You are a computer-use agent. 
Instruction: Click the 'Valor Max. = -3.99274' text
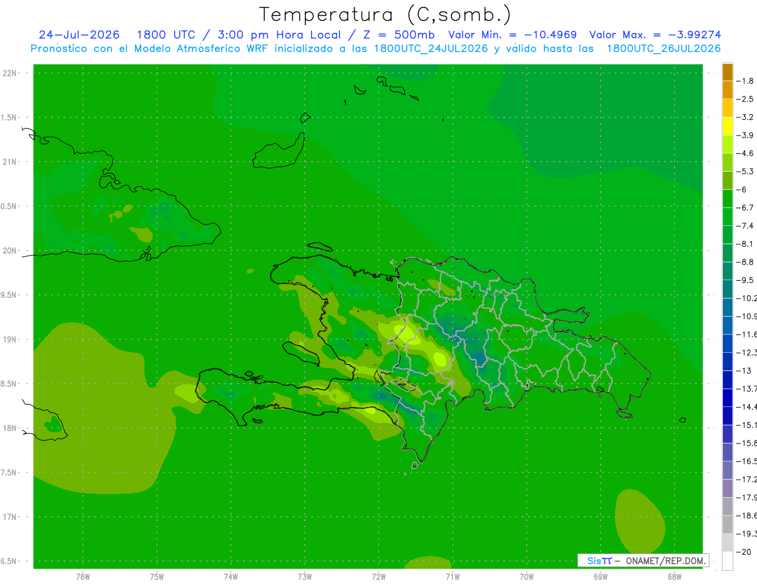[655, 35]
